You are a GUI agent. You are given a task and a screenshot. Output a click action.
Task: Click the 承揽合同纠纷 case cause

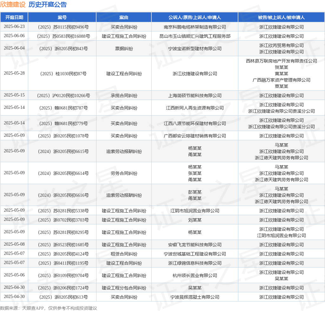124,96
